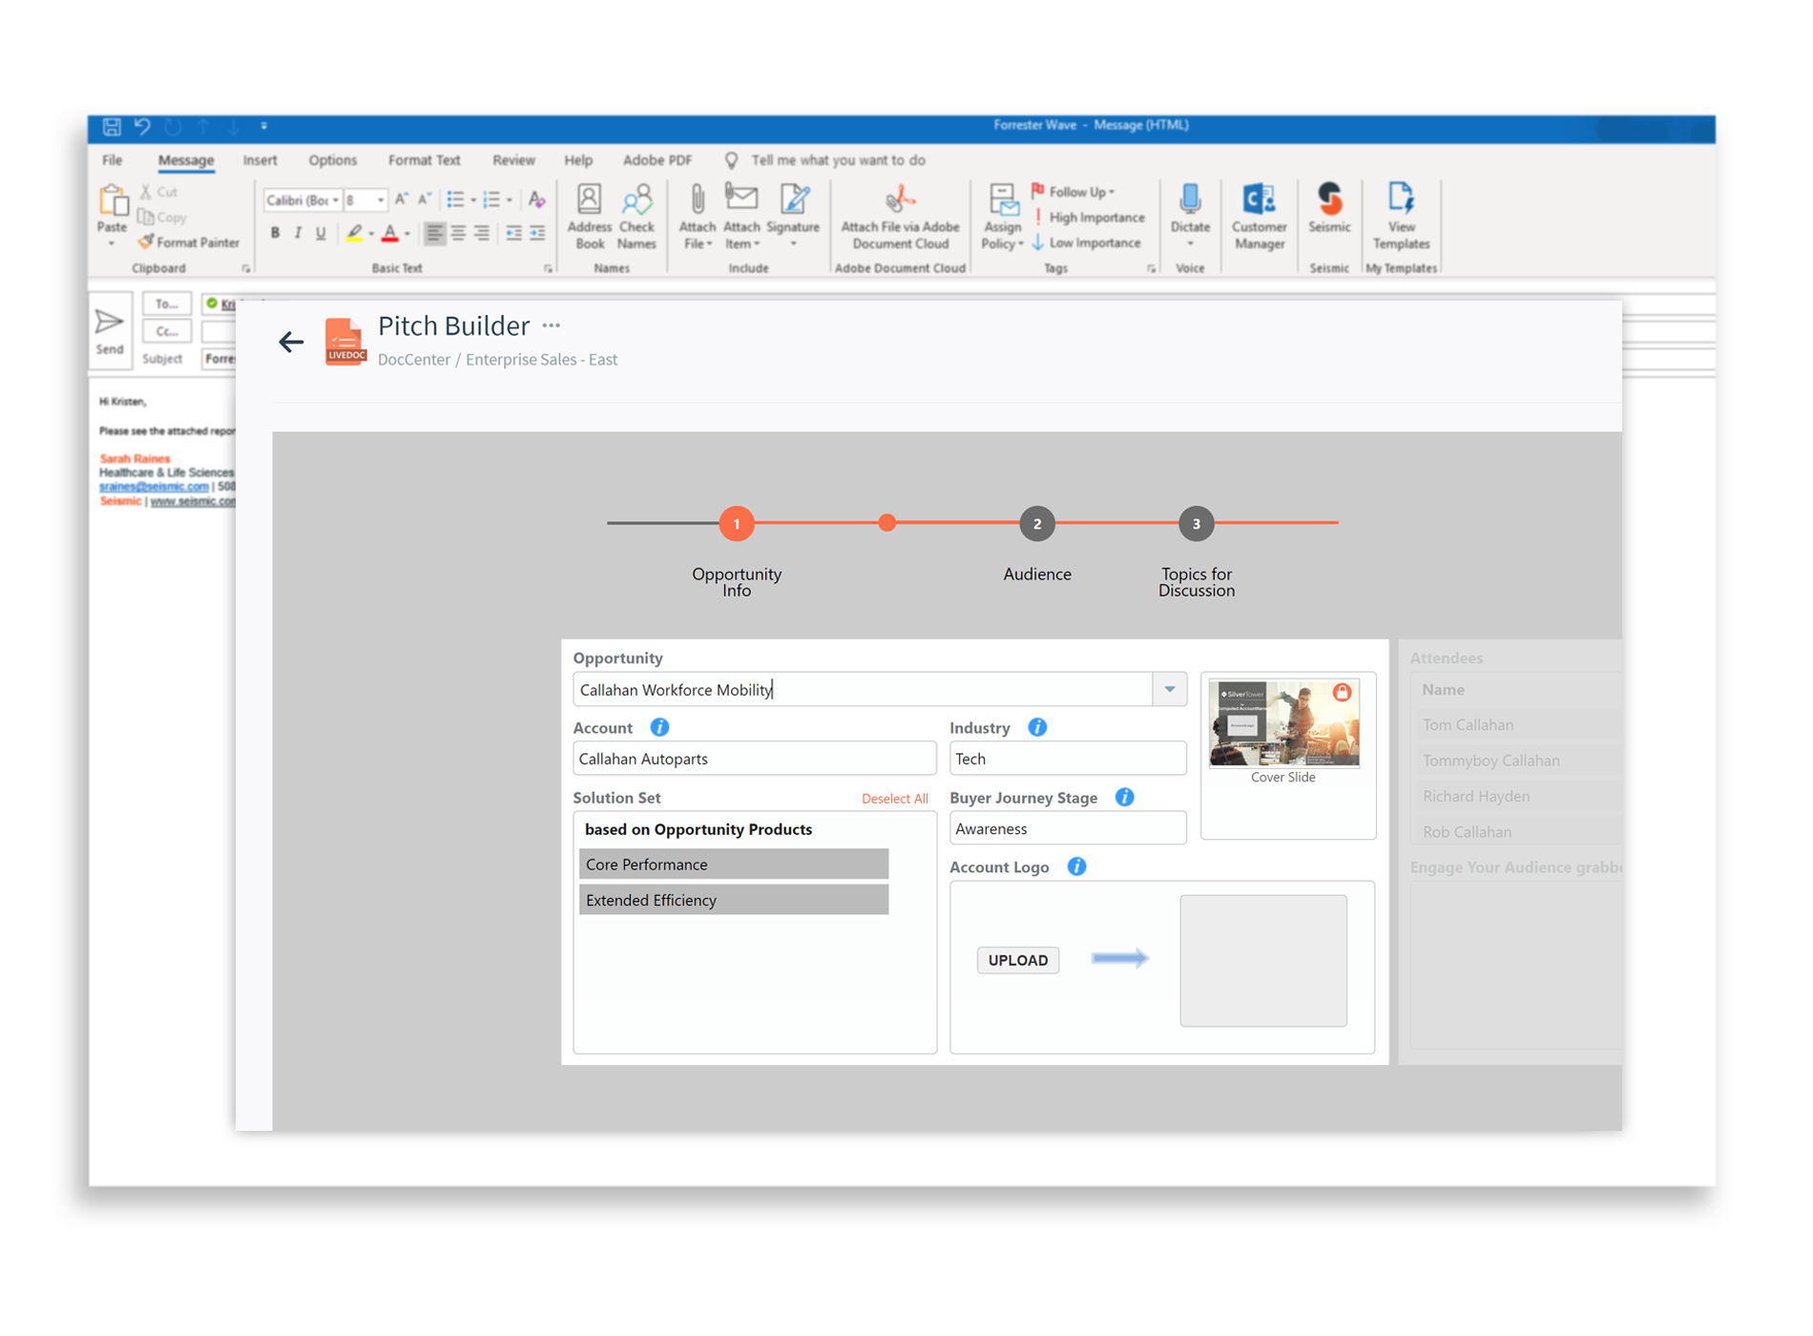Viewport: 1813px width, 1336px height.
Task: Switch to the Insert ribbon tab
Action: pyautogui.click(x=260, y=160)
